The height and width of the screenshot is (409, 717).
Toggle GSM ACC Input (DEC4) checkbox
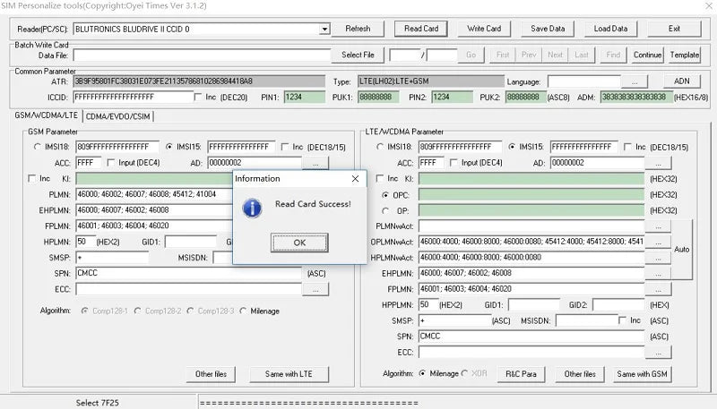pyautogui.click(x=110, y=163)
